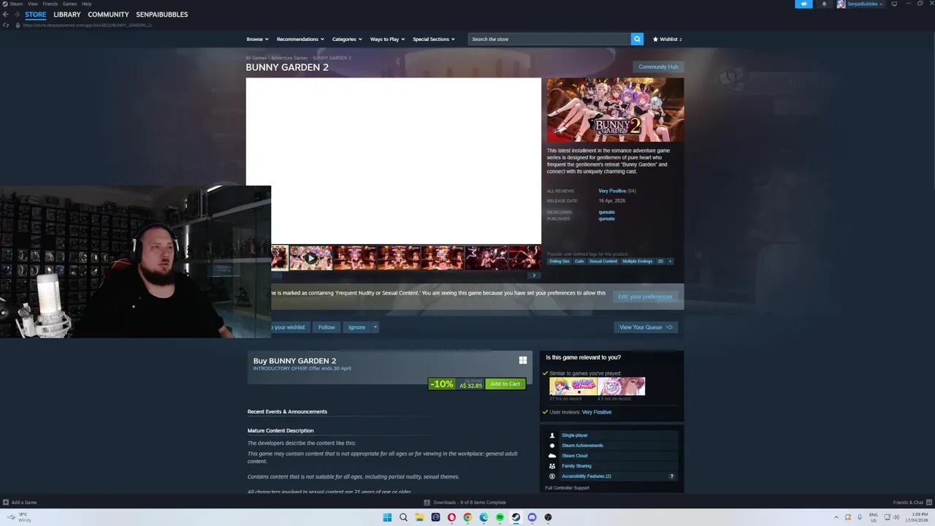Image resolution: width=935 pixels, height=526 pixels.
Task: Go forward with the right arrow
Action: [17, 15]
